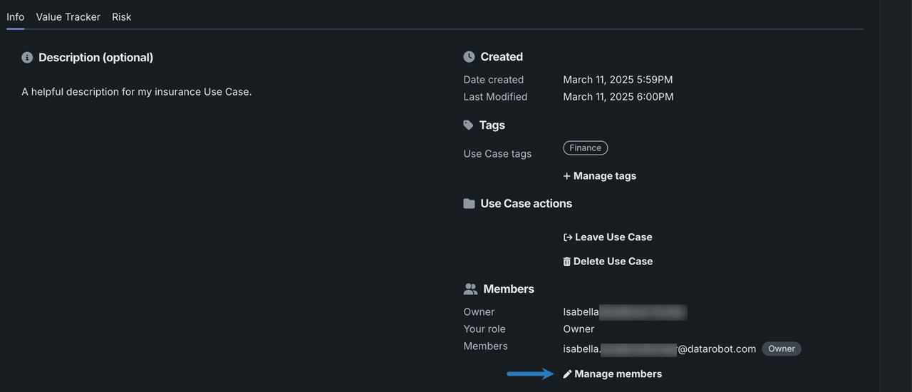Select the Finance tag chip
This screenshot has width=912, height=392.
coord(585,148)
